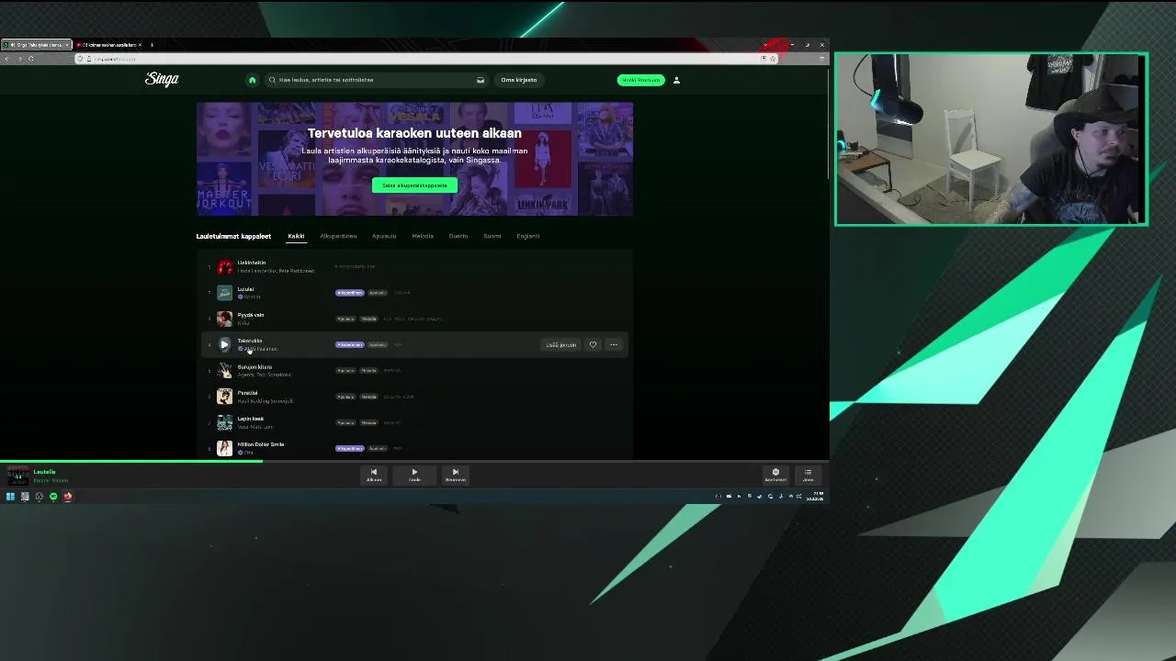Click the Brave browser taskbar icon
The width and height of the screenshot is (1176, 661).
[x=67, y=497]
